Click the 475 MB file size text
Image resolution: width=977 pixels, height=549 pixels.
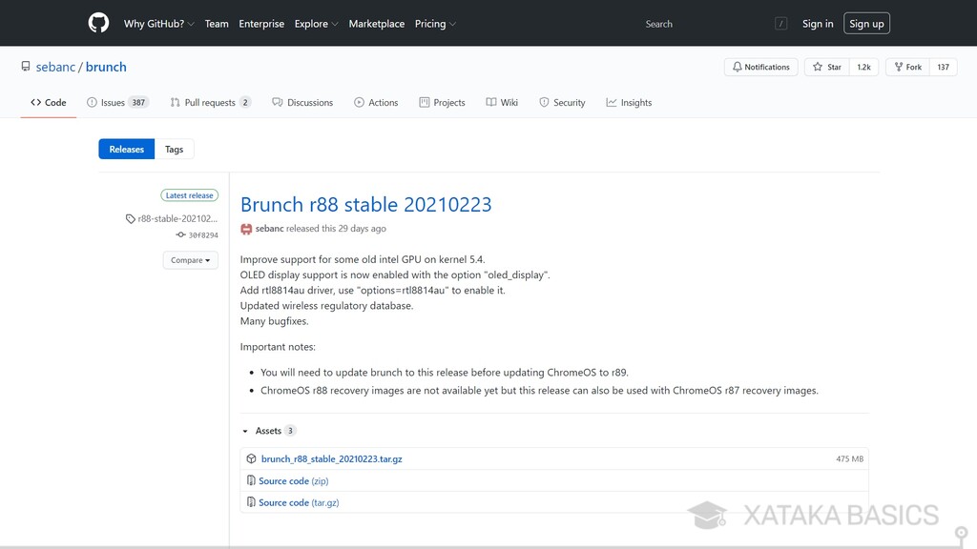tap(849, 458)
